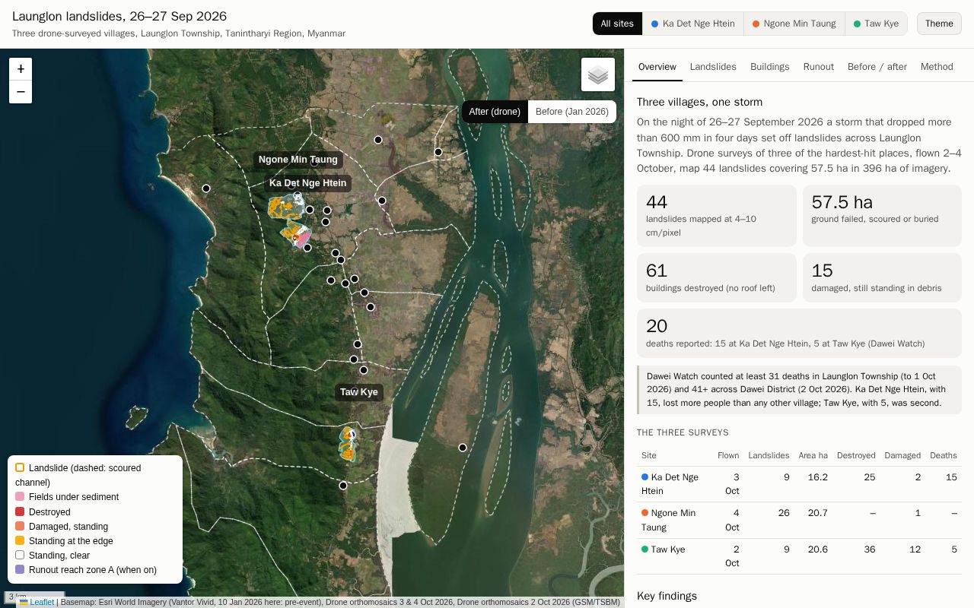Click the Damaged, standing legend swatch
This screenshot has width=974, height=608.
pos(20,526)
